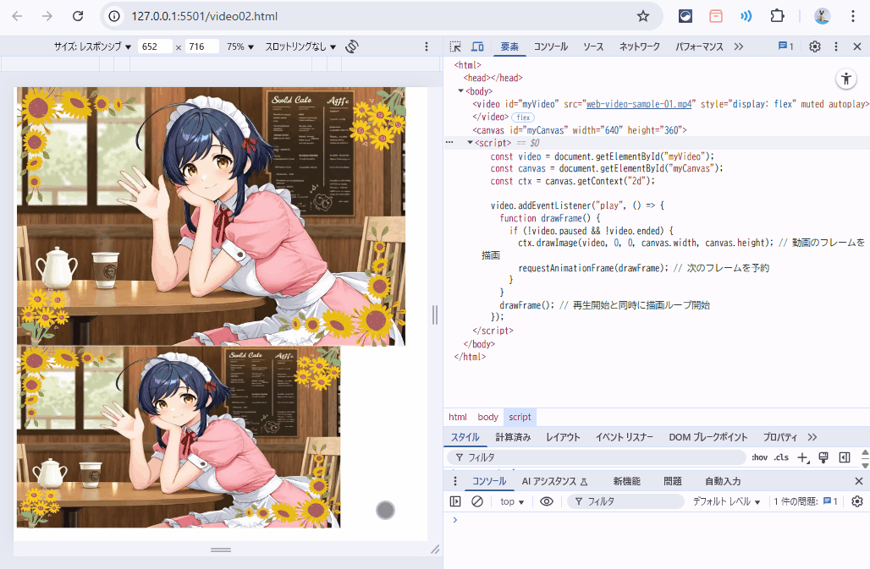The height and width of the screenshot is (569, 870).
Task: Open the throttling dropdown スロットリングなし
Action: coord(300,47)
